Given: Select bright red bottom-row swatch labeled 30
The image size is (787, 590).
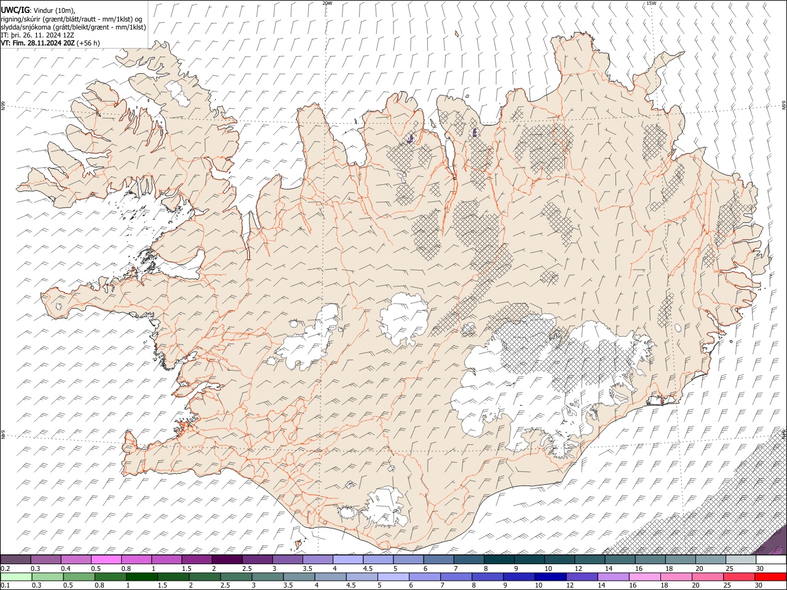Looking at the screenshot, I should pos(770,576).
